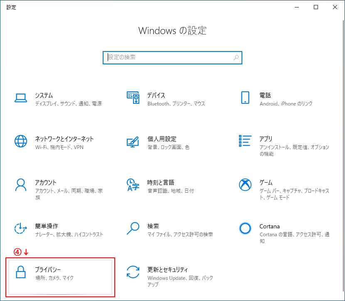Click Wi-Fi、機内モード、VPN description
The height and width of the screenshot is (301, 345).
tap(59, 147)
